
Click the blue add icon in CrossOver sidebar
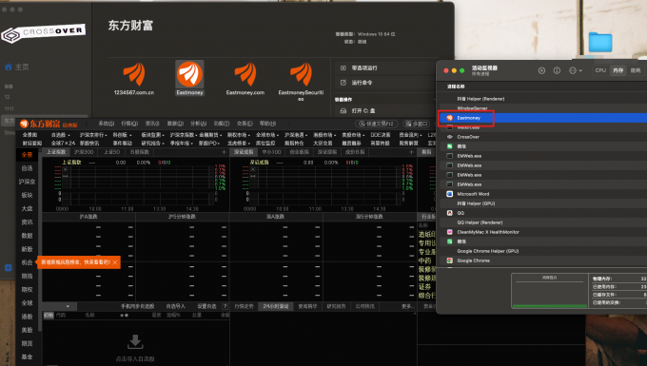[x=8, y=267]
